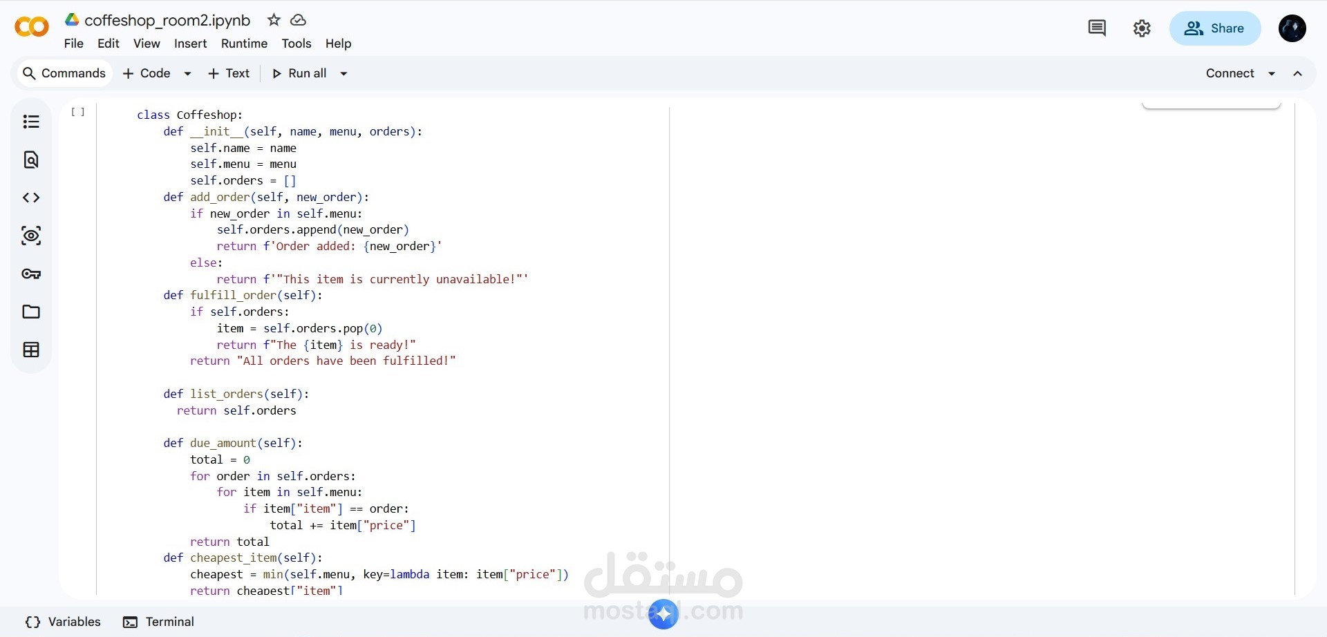Open the Help menu
The width and height of the screenshot is (1327, 637).
(339, 44)
